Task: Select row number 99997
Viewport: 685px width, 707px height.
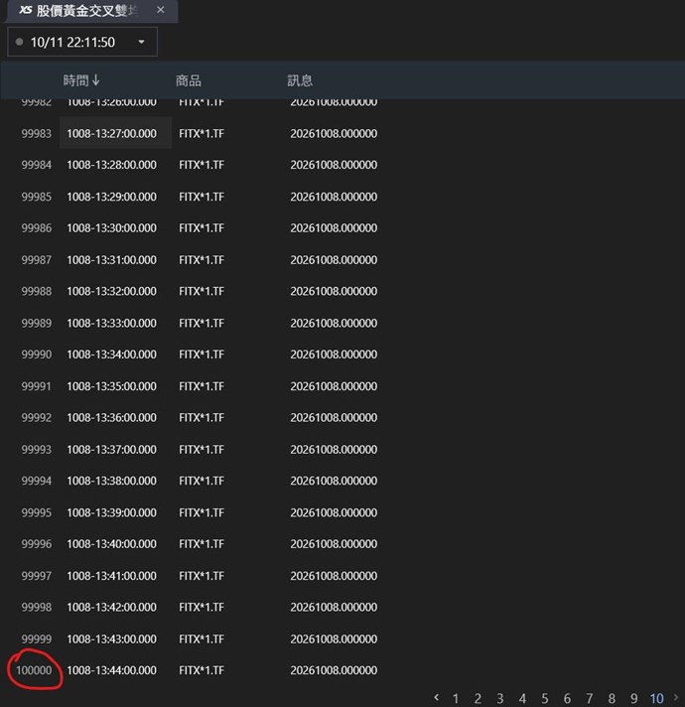Action: (37, 575)
